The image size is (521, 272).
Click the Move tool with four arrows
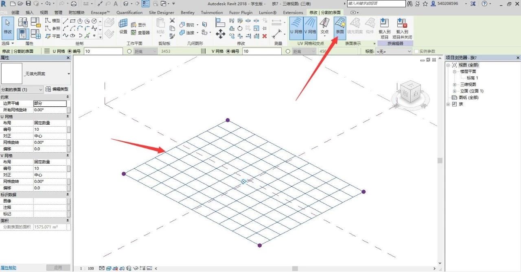click(x=220, y=34)
